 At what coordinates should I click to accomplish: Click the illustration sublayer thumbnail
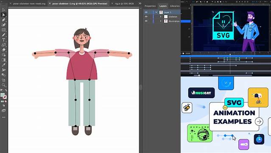(166, 21)
